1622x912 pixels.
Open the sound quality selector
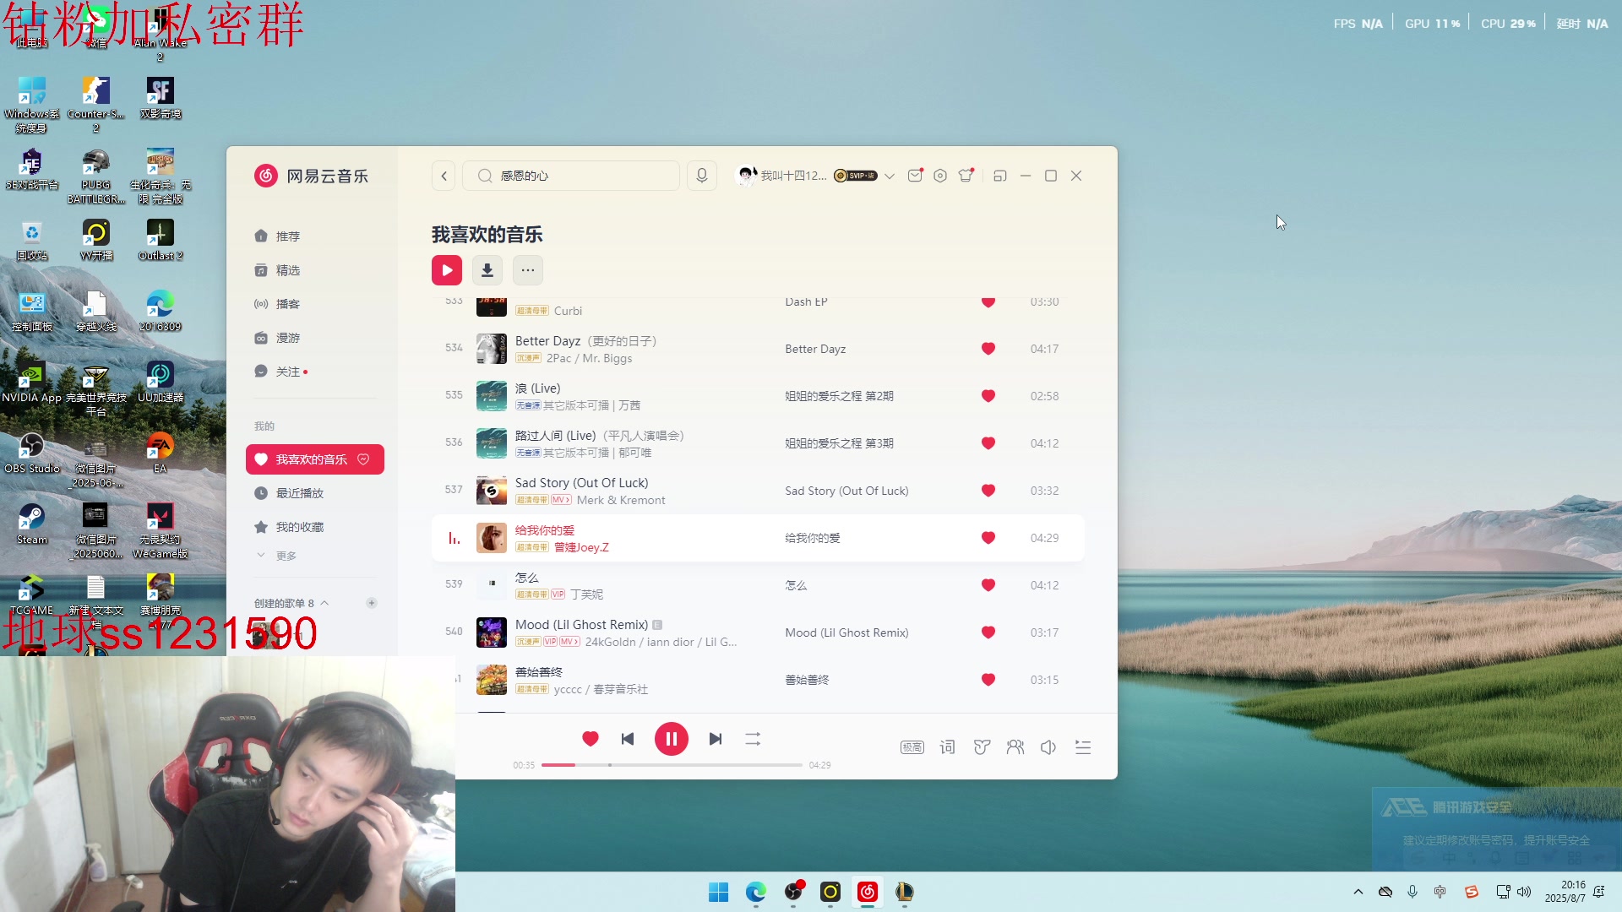[x=912, y=747]
